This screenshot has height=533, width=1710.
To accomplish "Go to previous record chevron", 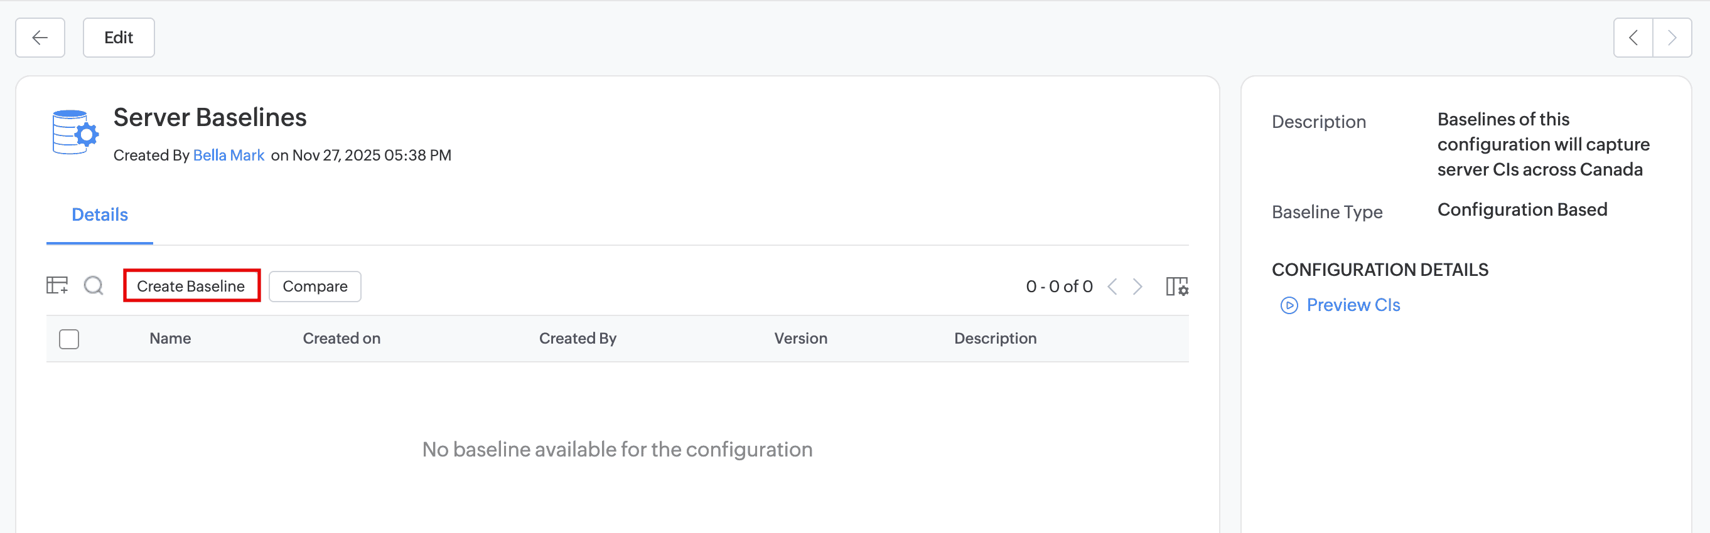I will pos(1633,38).
